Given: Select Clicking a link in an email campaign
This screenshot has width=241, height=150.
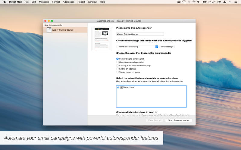Looking at the screenshot, I should coord(117,65).
